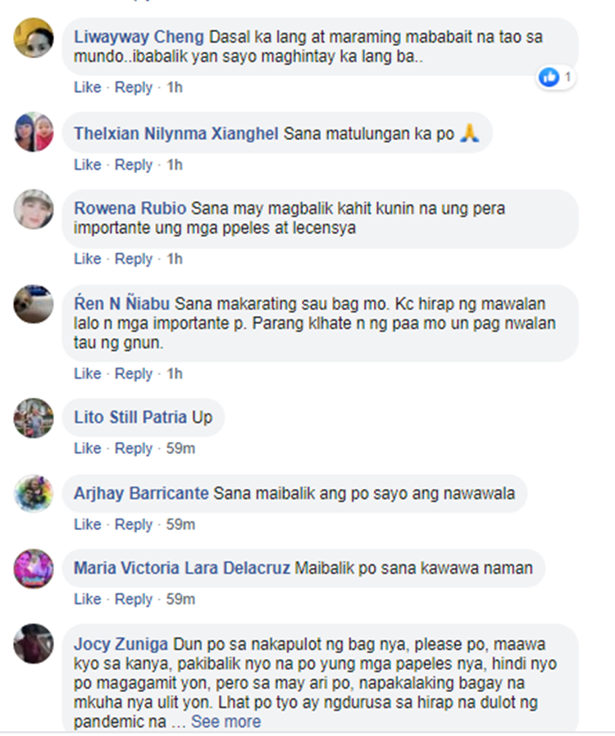Image resolution: width=615 pixels, height=736 pixels.
Task: Open Thelxian Nilynma Xianghel's avatar
Action: (x=34, y=132)
